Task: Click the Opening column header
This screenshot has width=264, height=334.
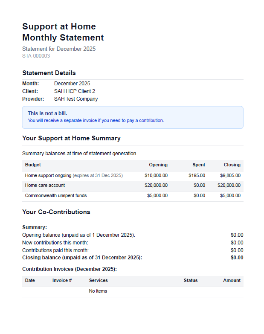Action: (158, 165)
